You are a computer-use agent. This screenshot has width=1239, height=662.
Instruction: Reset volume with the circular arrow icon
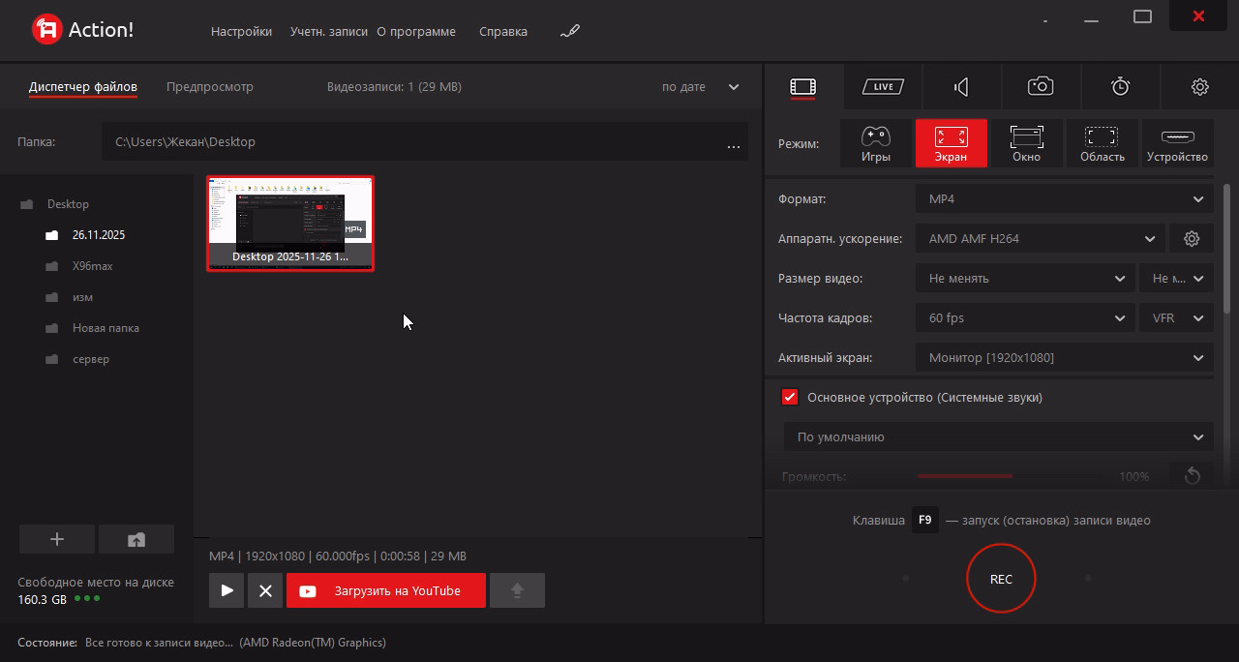pyautogui.click(x=1192, y=476)
